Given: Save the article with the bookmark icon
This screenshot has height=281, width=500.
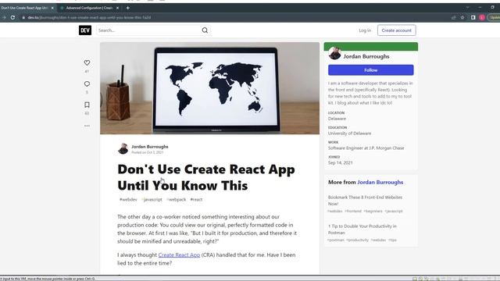Looking at the screenshot, I should tap(87, 105).
